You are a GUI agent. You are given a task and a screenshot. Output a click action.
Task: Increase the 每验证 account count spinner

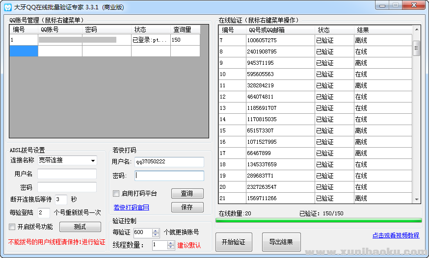(156, 230)
